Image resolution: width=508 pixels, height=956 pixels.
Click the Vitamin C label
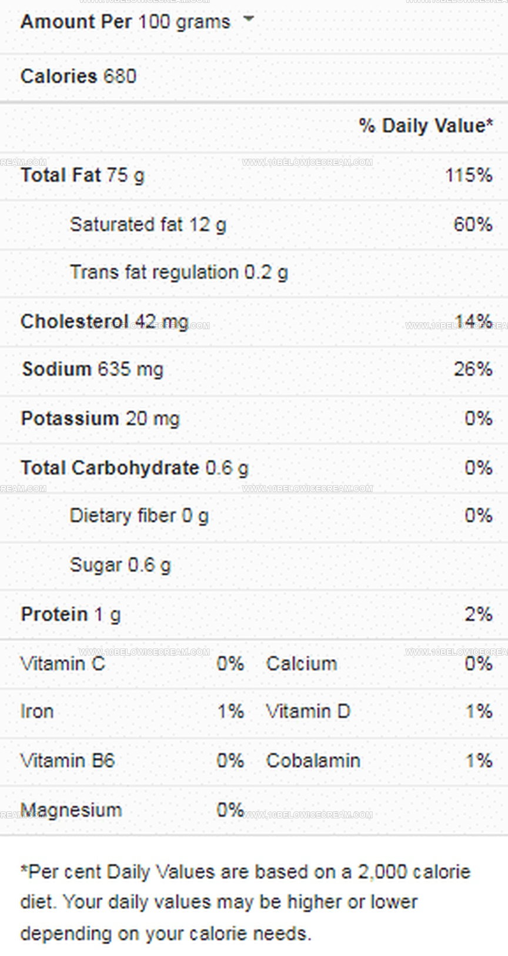[63, 664]
